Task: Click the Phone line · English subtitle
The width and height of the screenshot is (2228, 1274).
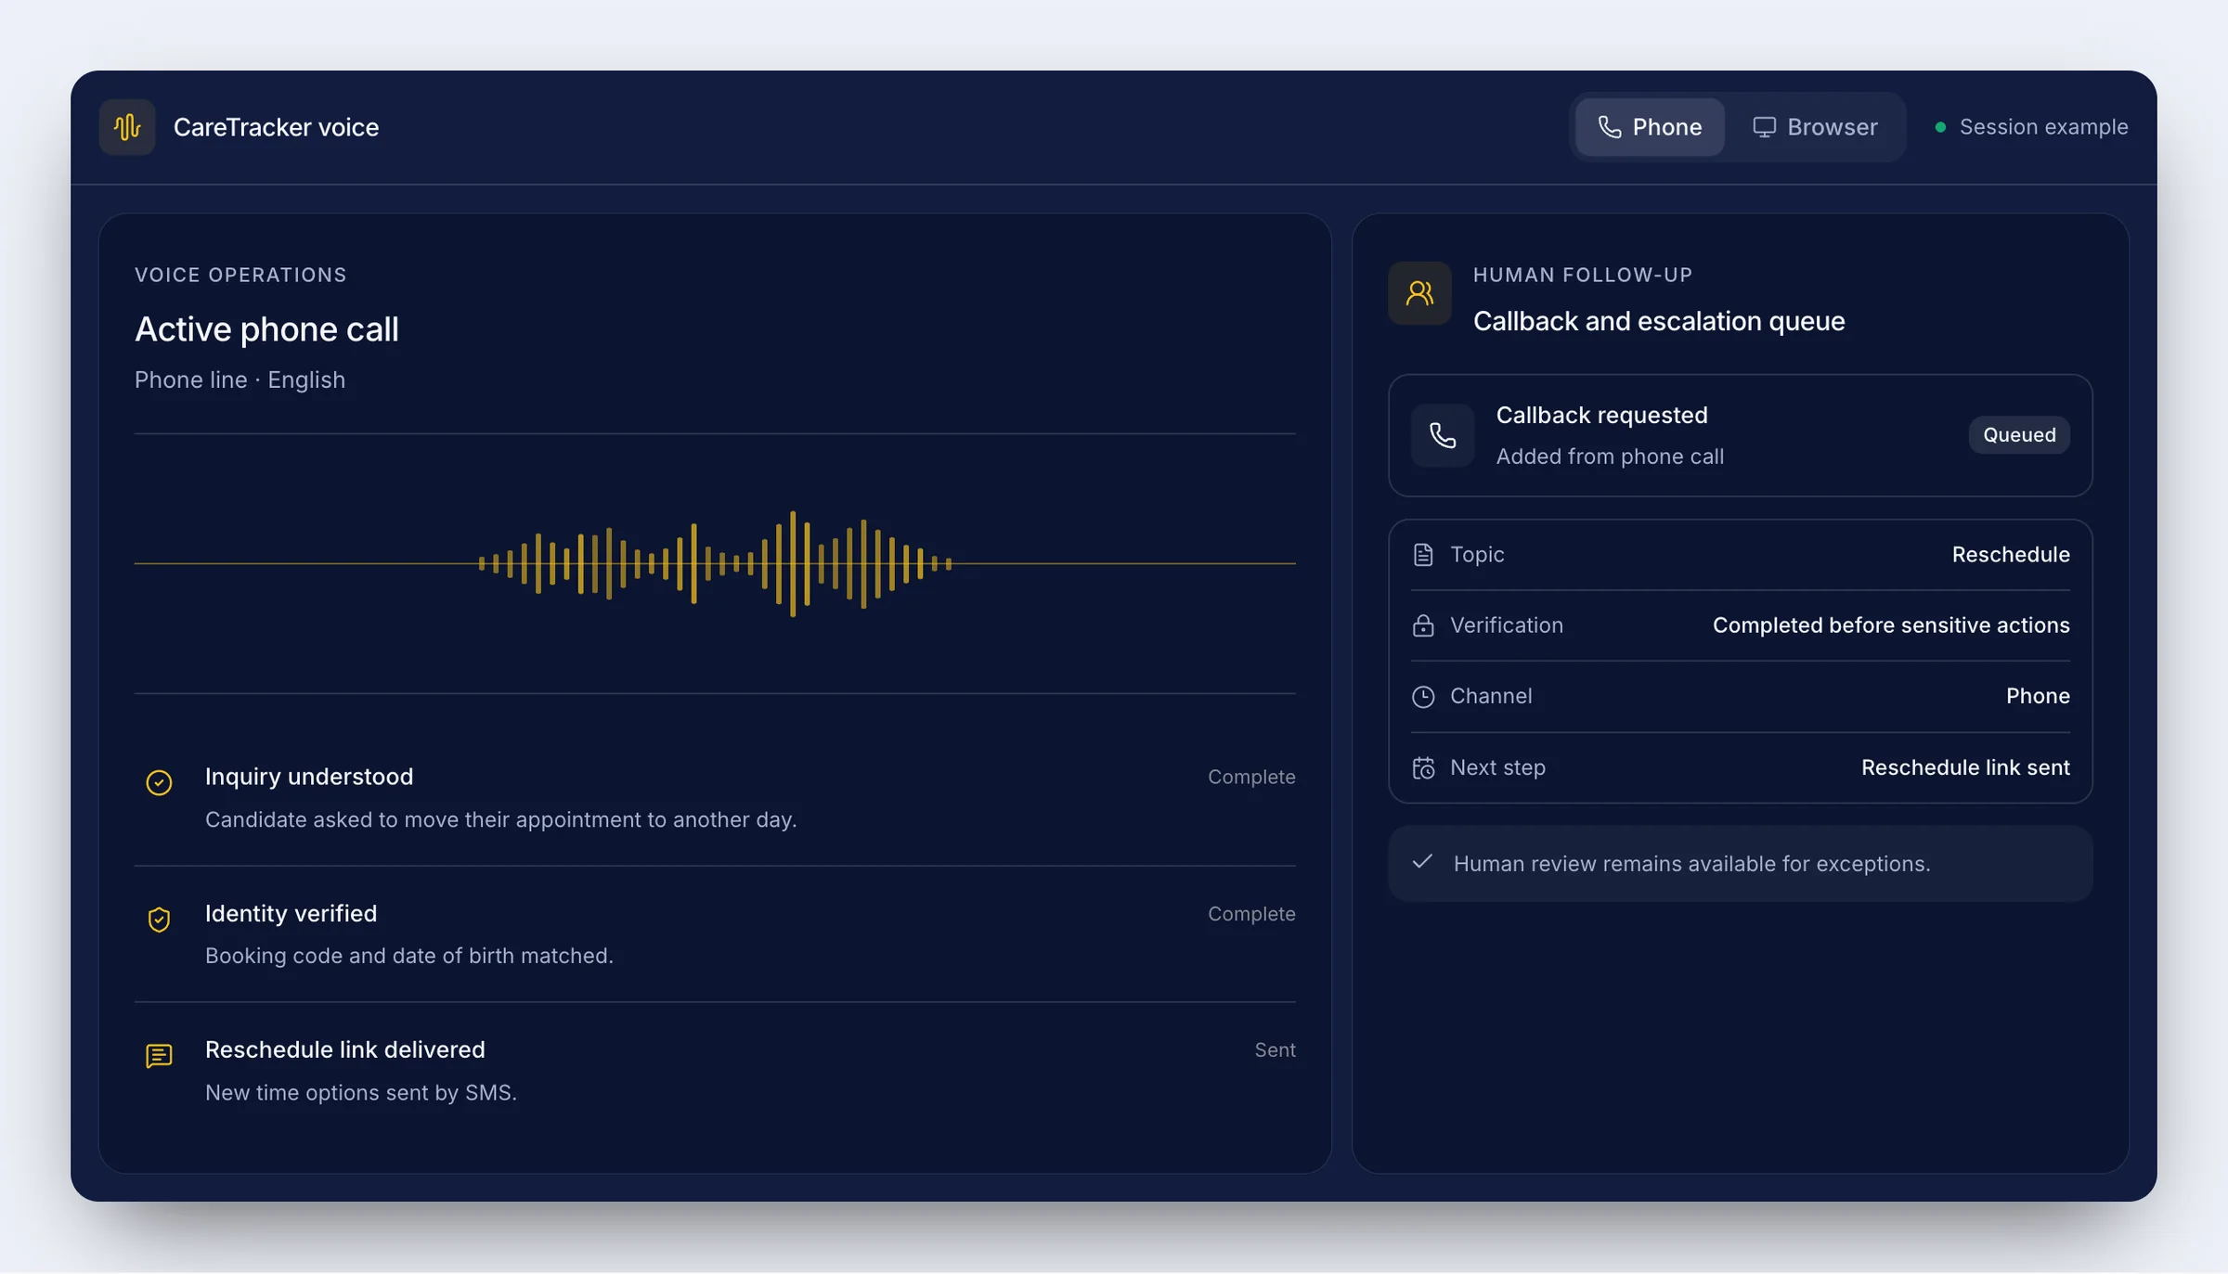Action: point(240,380)
